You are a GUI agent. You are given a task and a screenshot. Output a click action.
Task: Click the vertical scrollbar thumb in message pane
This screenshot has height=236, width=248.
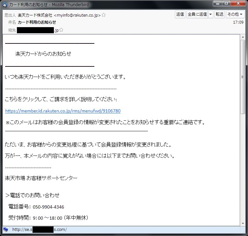coord(243,77)
